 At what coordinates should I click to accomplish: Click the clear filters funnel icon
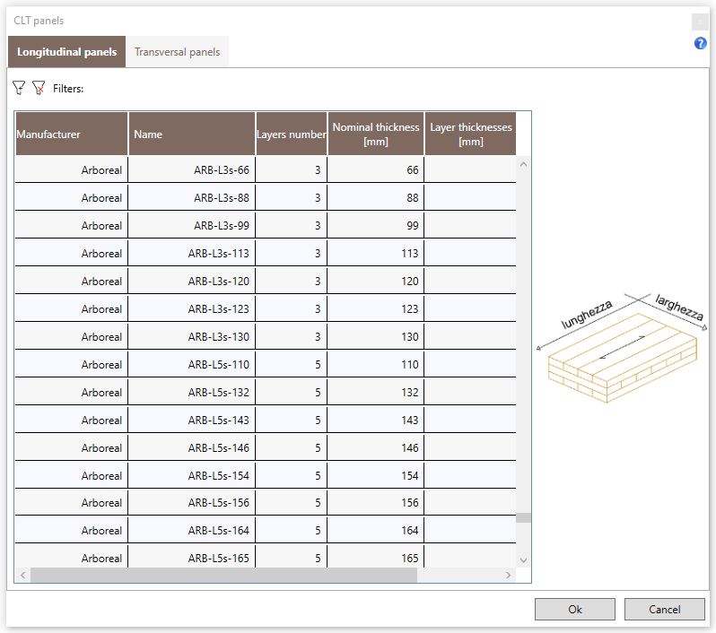tap(39, 88)
